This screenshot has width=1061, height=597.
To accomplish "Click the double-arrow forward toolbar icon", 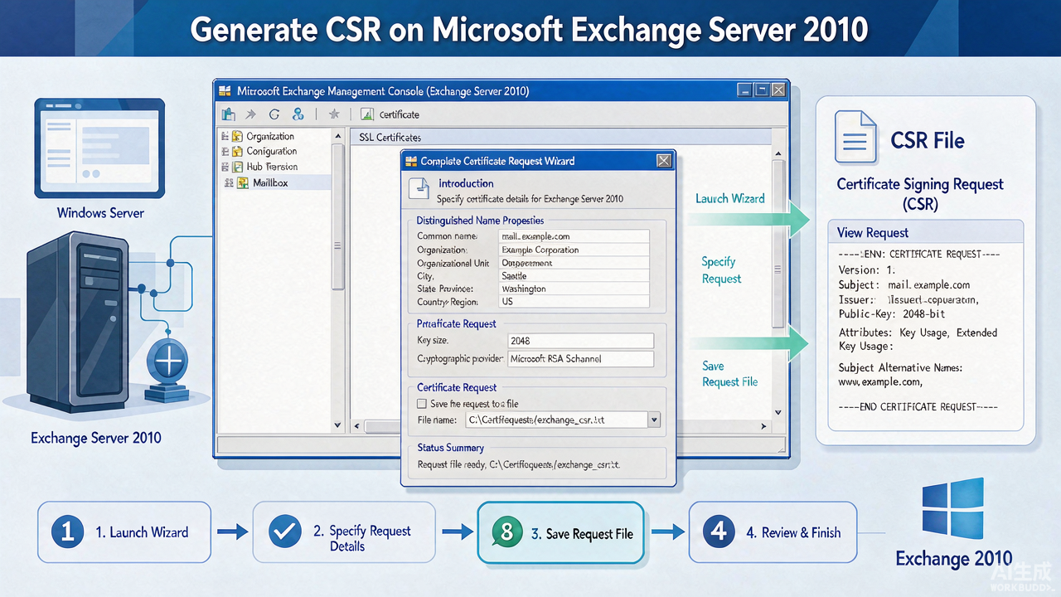I will [x=251, y=114].
